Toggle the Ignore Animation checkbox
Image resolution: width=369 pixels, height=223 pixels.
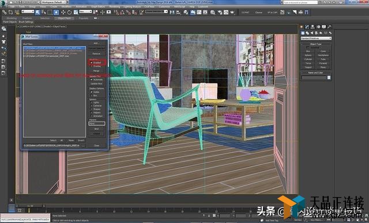tap(91, 116)
